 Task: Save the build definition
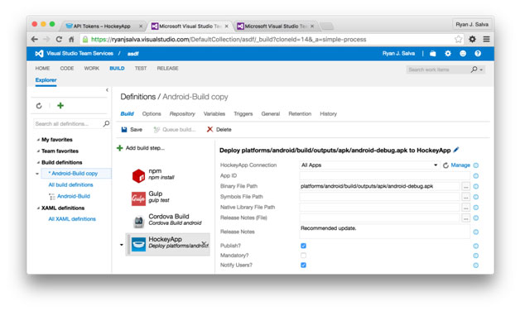(132, 130)
